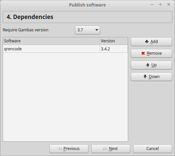
Task: Click empty area of dependencies list
Action: click(x=65, y=97)
